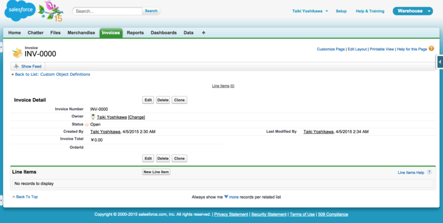Expand the left sidebar handle near bottom
This screenshot has height=223, width=443.
1,200
